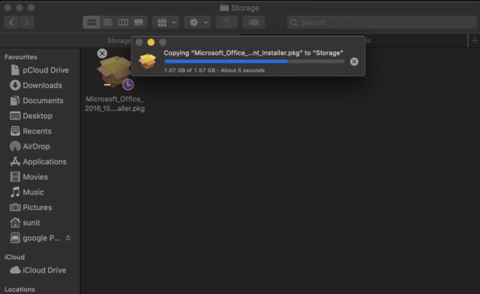This screenshot has width=480, height=294.
Task: Click the copy progress bar
Action: 254,62
